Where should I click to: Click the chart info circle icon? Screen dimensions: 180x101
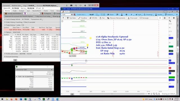click(62, 21)
